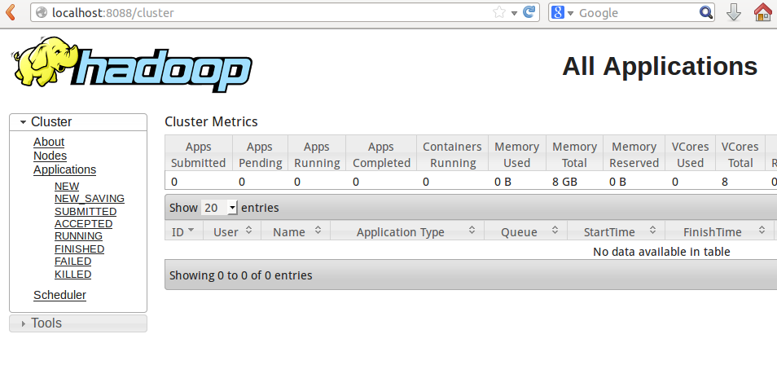Click the 'No data available in table' message

click(661, 252)
